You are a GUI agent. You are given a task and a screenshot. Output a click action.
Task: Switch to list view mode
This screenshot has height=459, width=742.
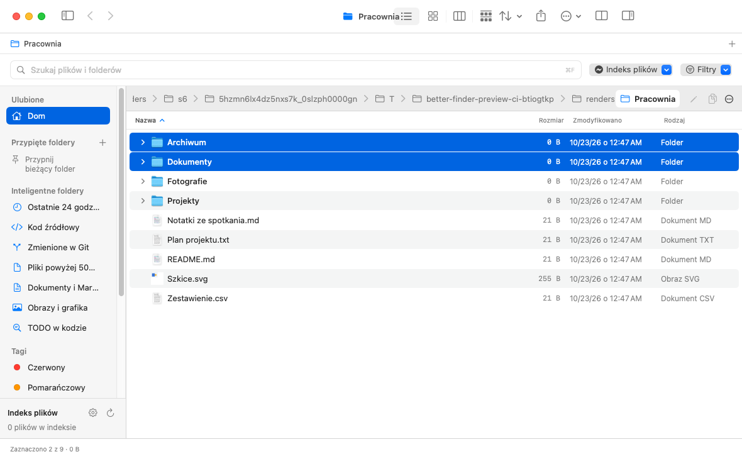click(406, 16)
